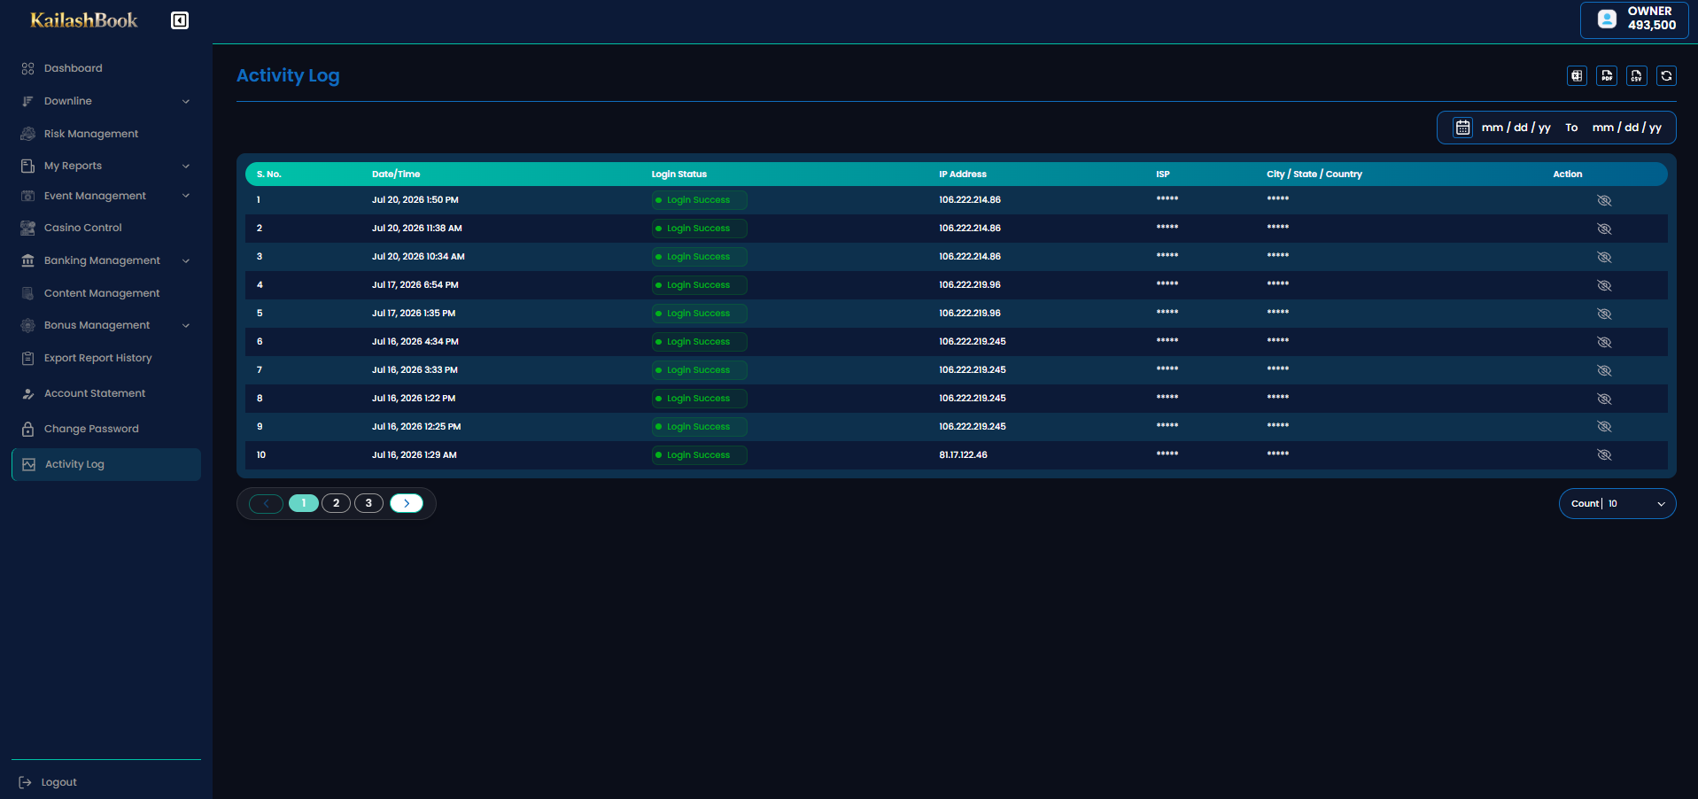The width and height of the screenshot is (1698, 799).
Task: Go to Casino Control
Action: click(83, 228)
